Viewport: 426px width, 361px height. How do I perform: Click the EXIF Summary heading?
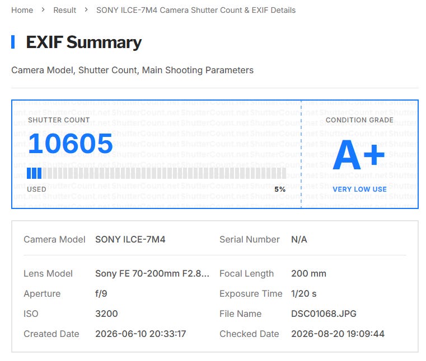pos(83,42)
